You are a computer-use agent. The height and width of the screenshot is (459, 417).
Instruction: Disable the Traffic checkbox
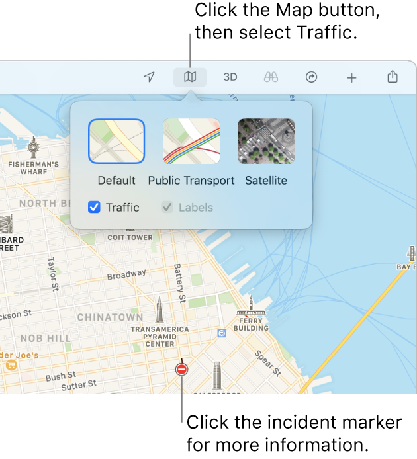[94, 207]
